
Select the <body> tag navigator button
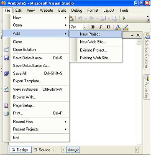point(73,150)
